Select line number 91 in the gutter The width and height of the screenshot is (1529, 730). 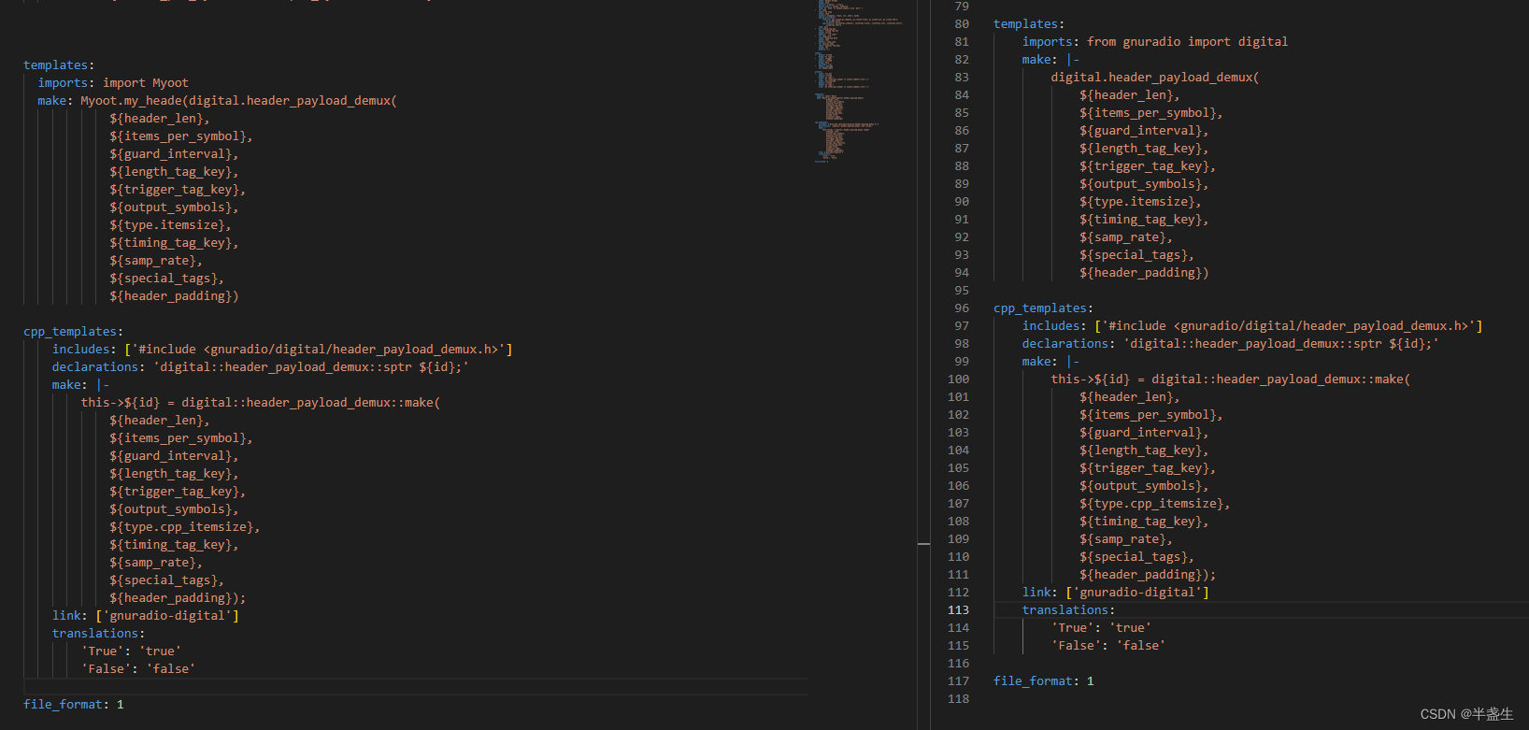tap(962, 220)
